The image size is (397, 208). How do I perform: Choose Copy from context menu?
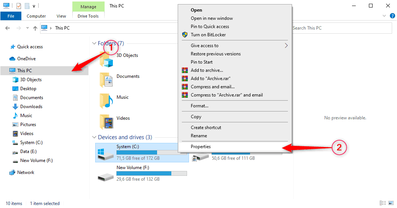coord(196,117)
